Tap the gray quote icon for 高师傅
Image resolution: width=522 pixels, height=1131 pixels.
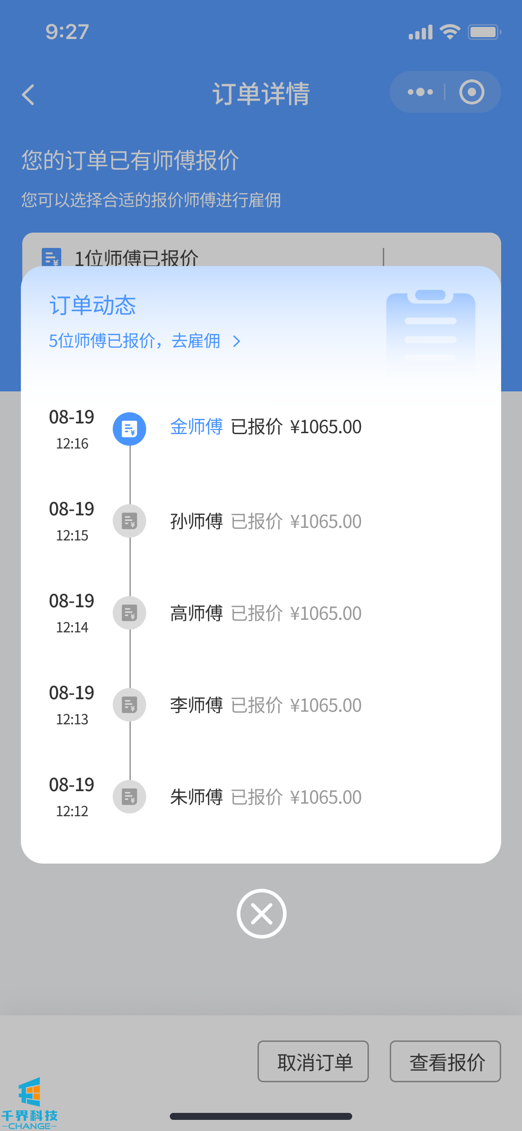129,613
